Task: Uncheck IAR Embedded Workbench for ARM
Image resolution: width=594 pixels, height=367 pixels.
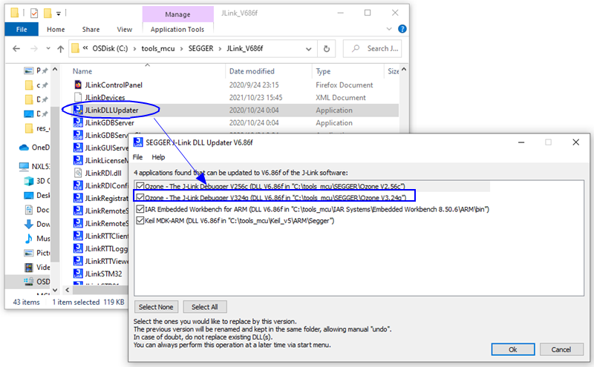Action: [x=140, y=209]
